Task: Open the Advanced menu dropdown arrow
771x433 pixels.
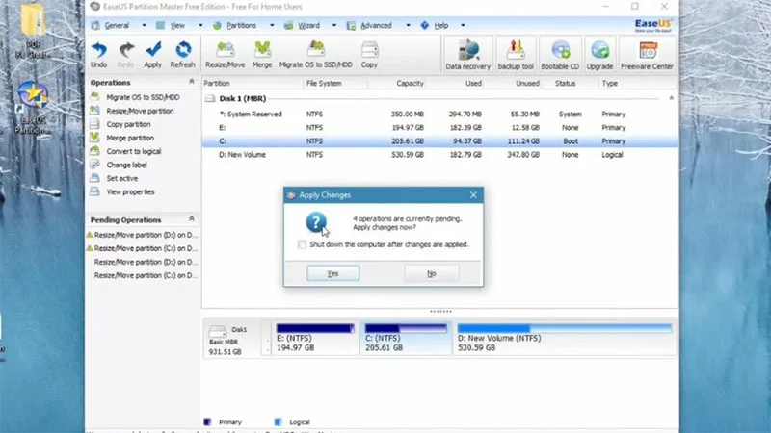Action: coord(408,26)
